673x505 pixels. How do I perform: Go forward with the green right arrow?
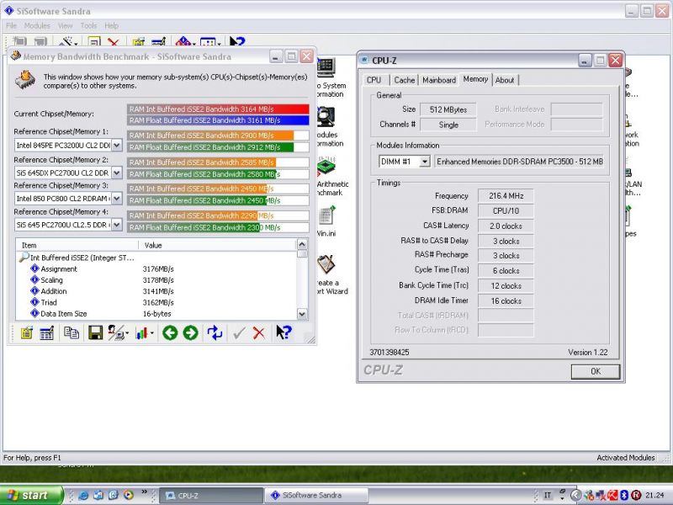tap(191, 332)
